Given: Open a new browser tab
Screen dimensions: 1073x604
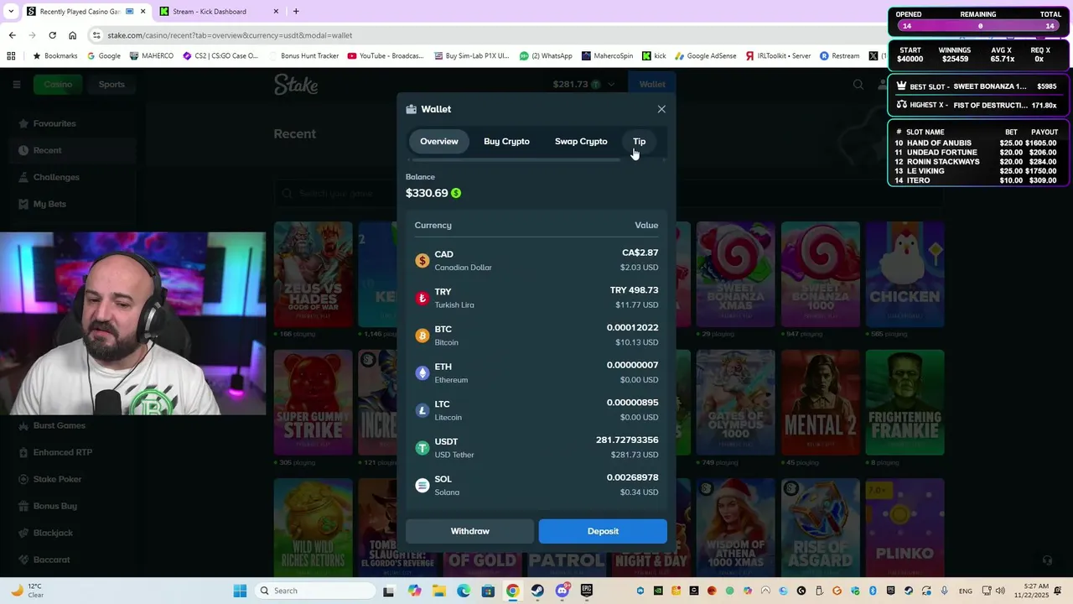Looking at the screenshot, I should click(x=296, y=12).
